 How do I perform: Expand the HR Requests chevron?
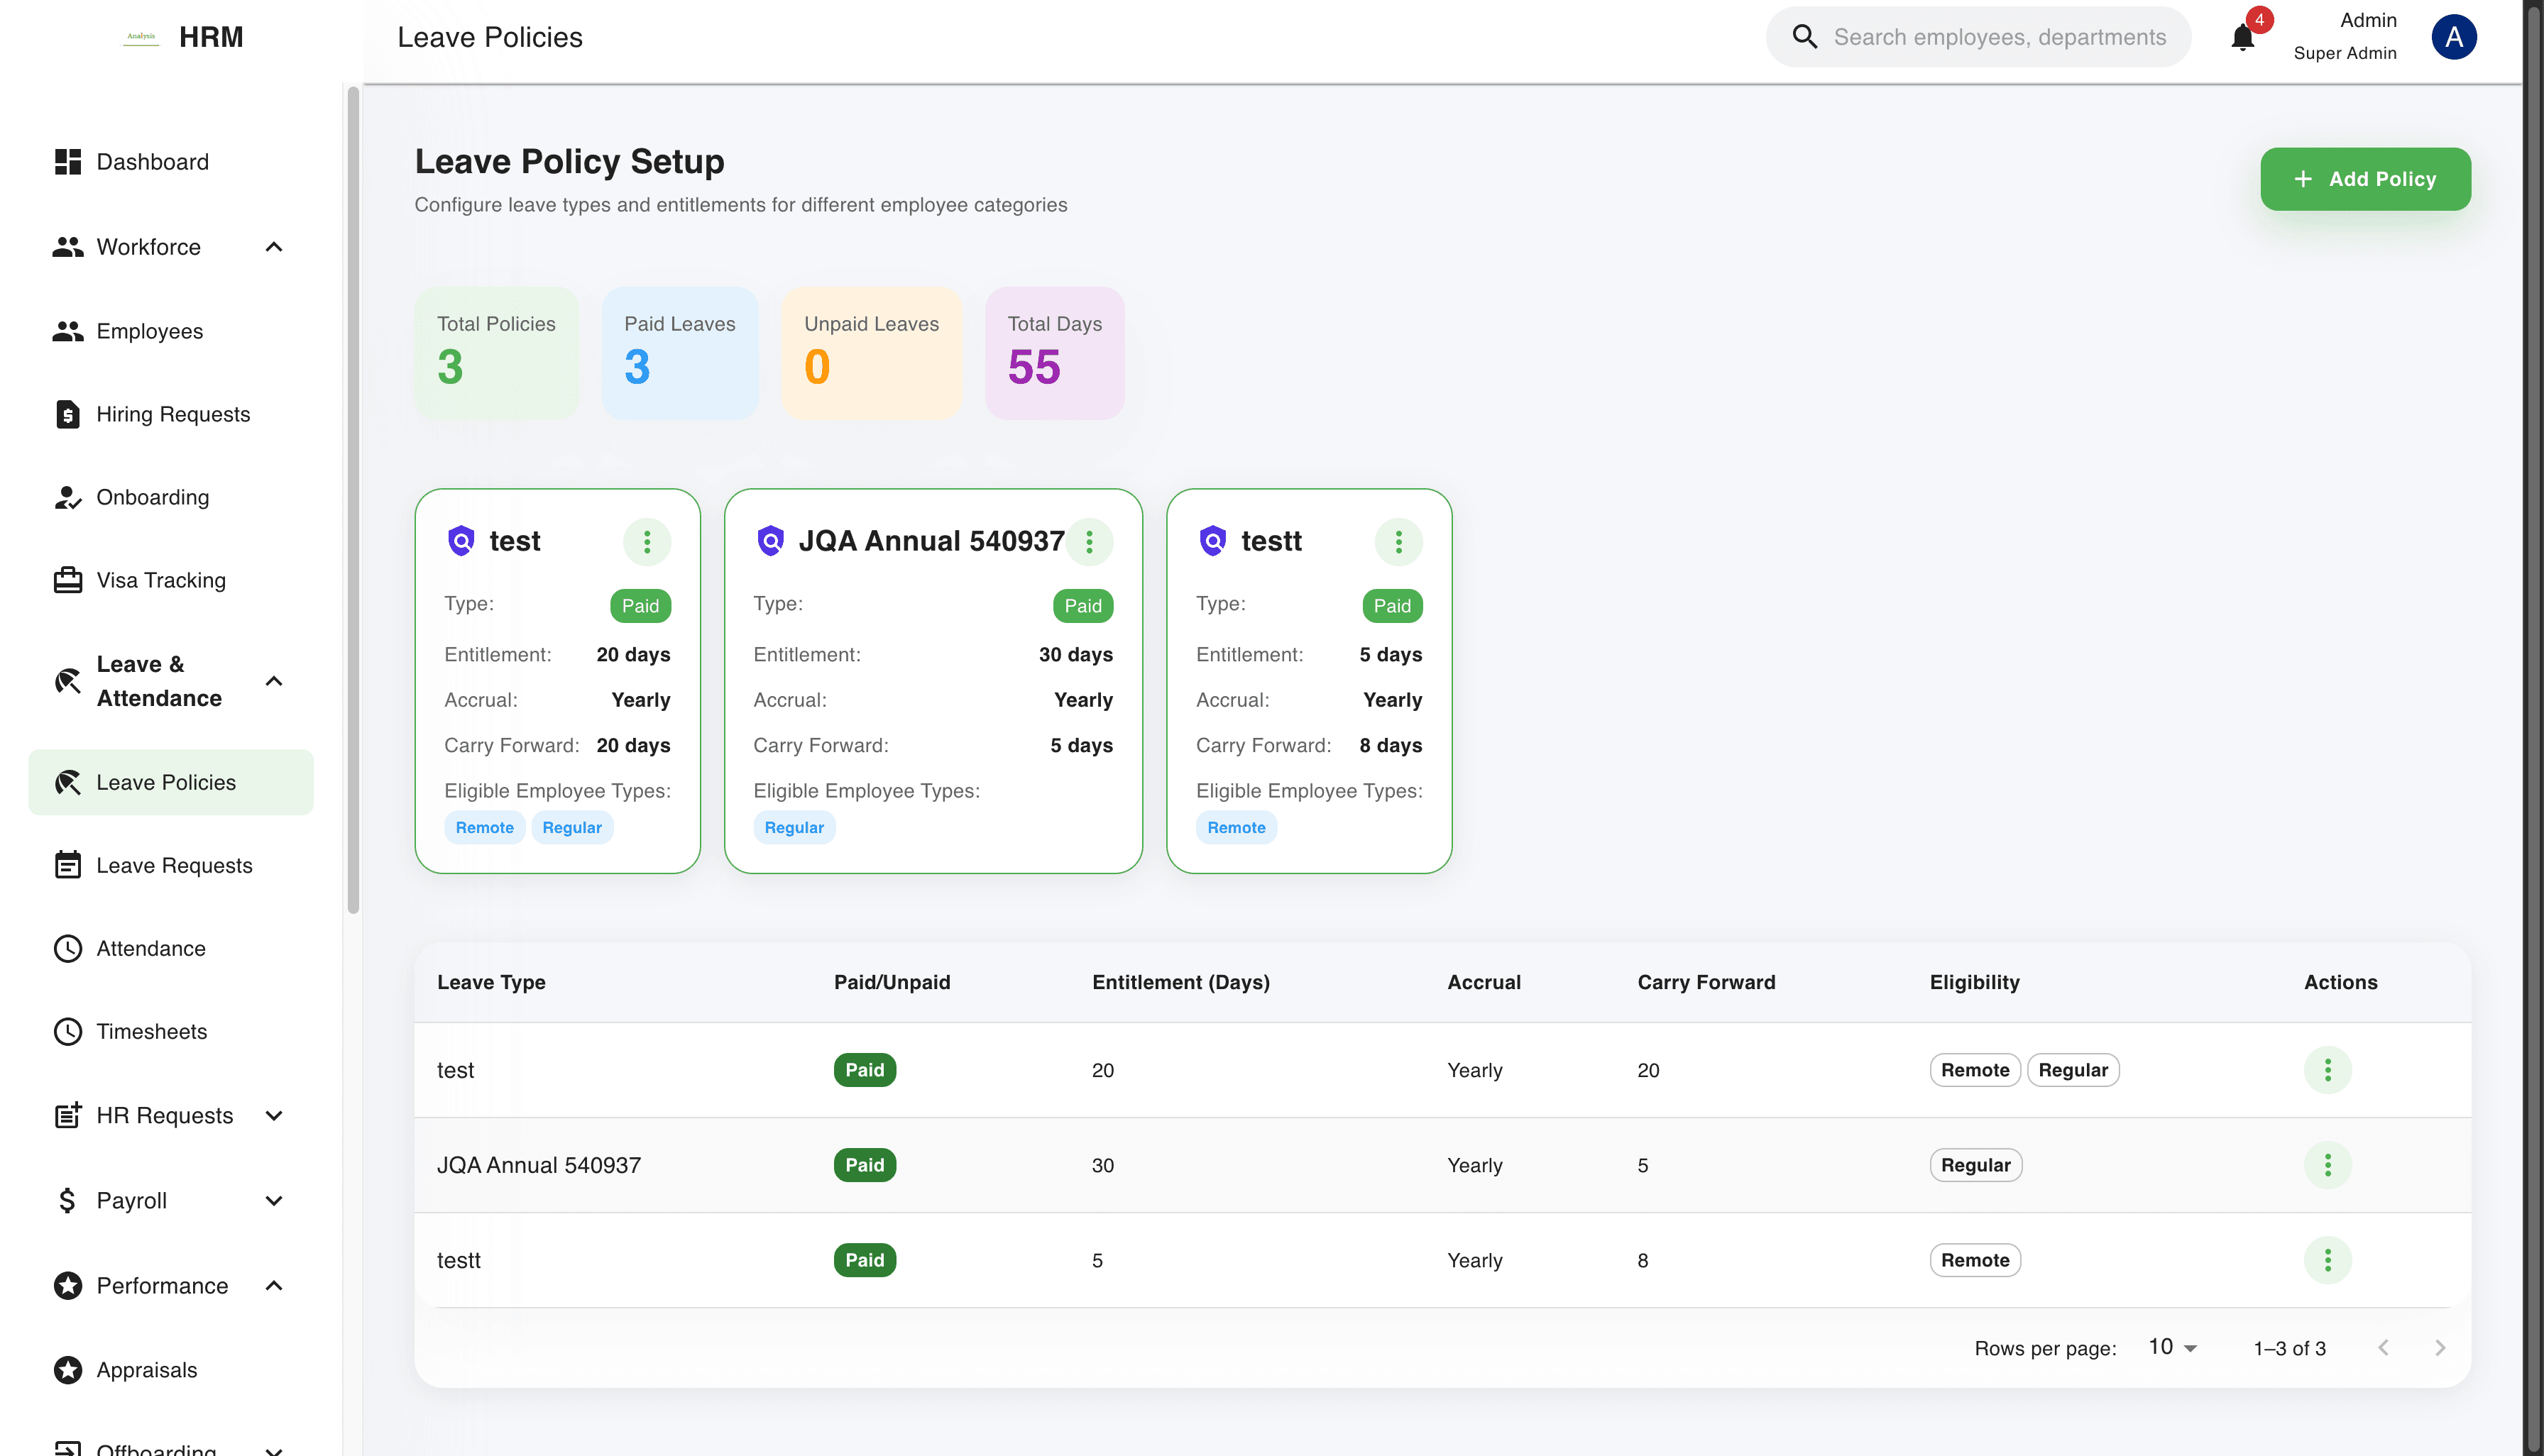click(x=273, y=1115)
